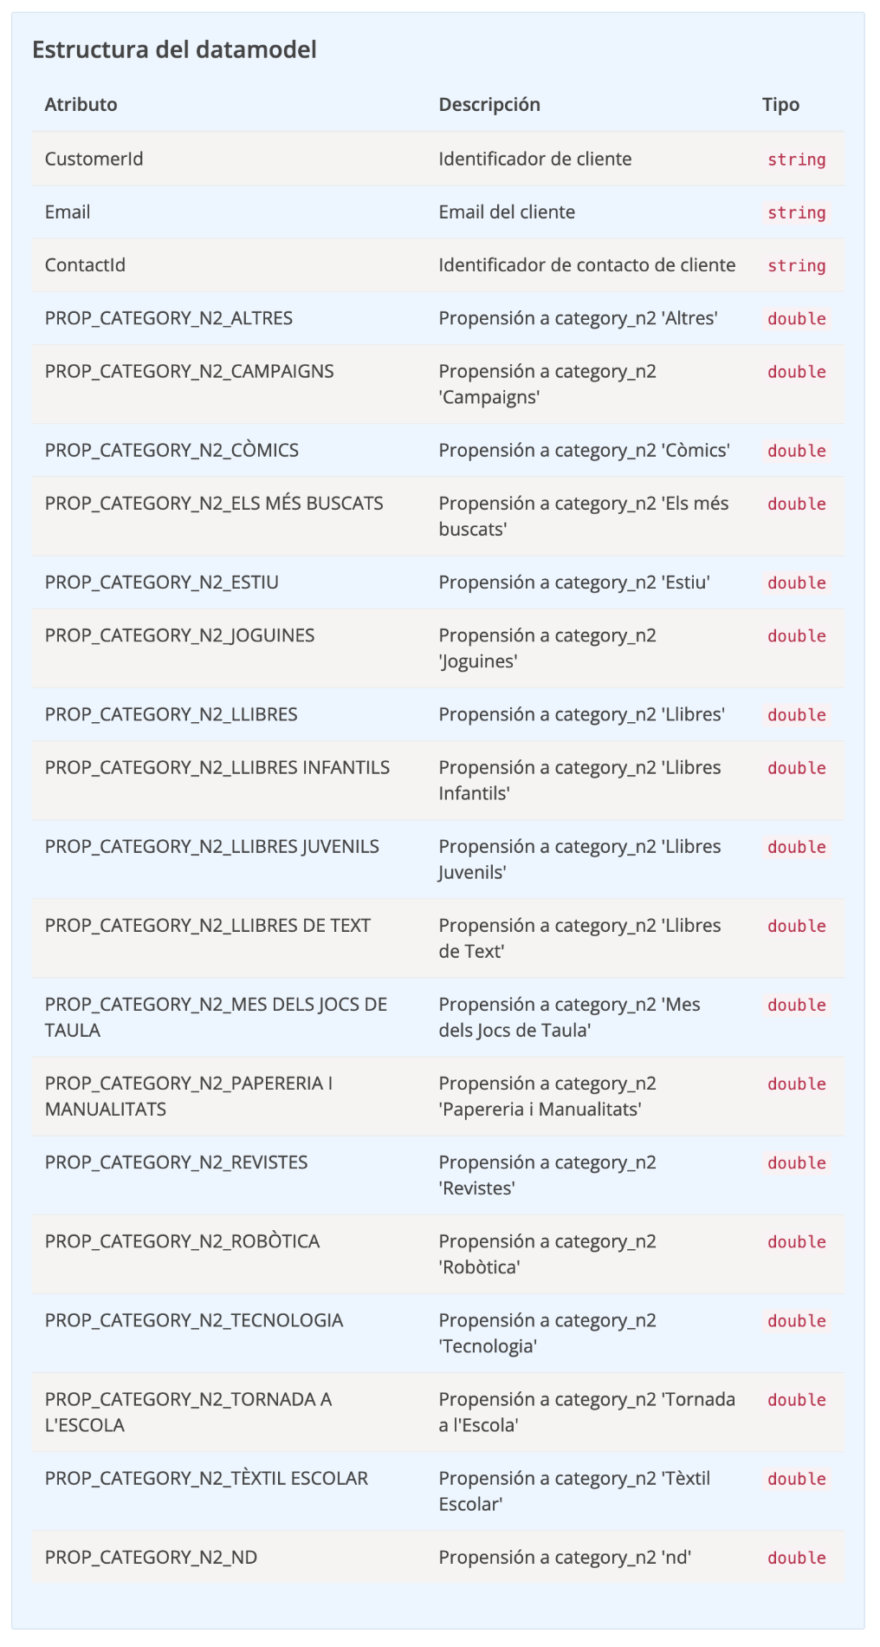Viewport: 880px width, 1647px height.
Task: Click the string type badge for Email
Action: (796, 213)
